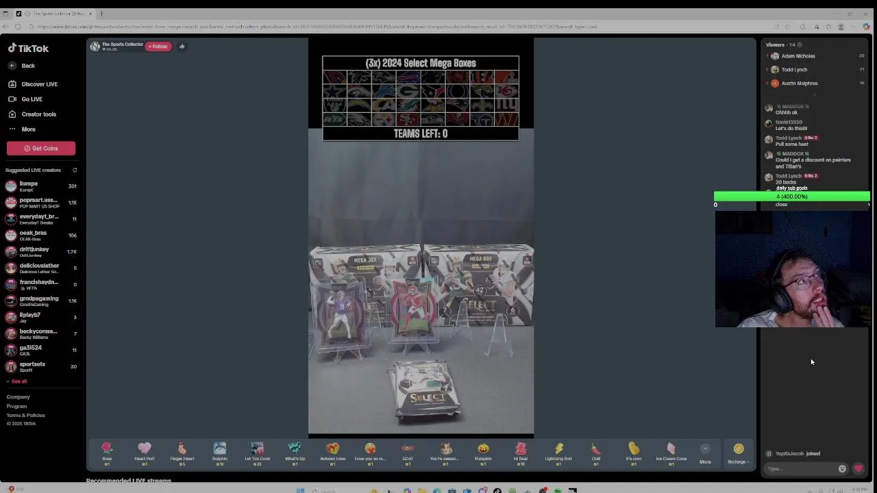Click the share arrow beside Follow

point(182,47)
